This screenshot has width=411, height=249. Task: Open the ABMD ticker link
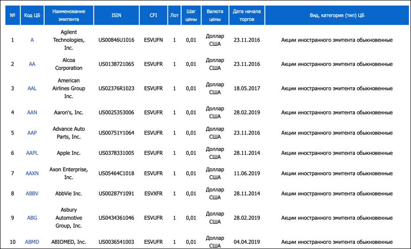[x=32, y=242]
